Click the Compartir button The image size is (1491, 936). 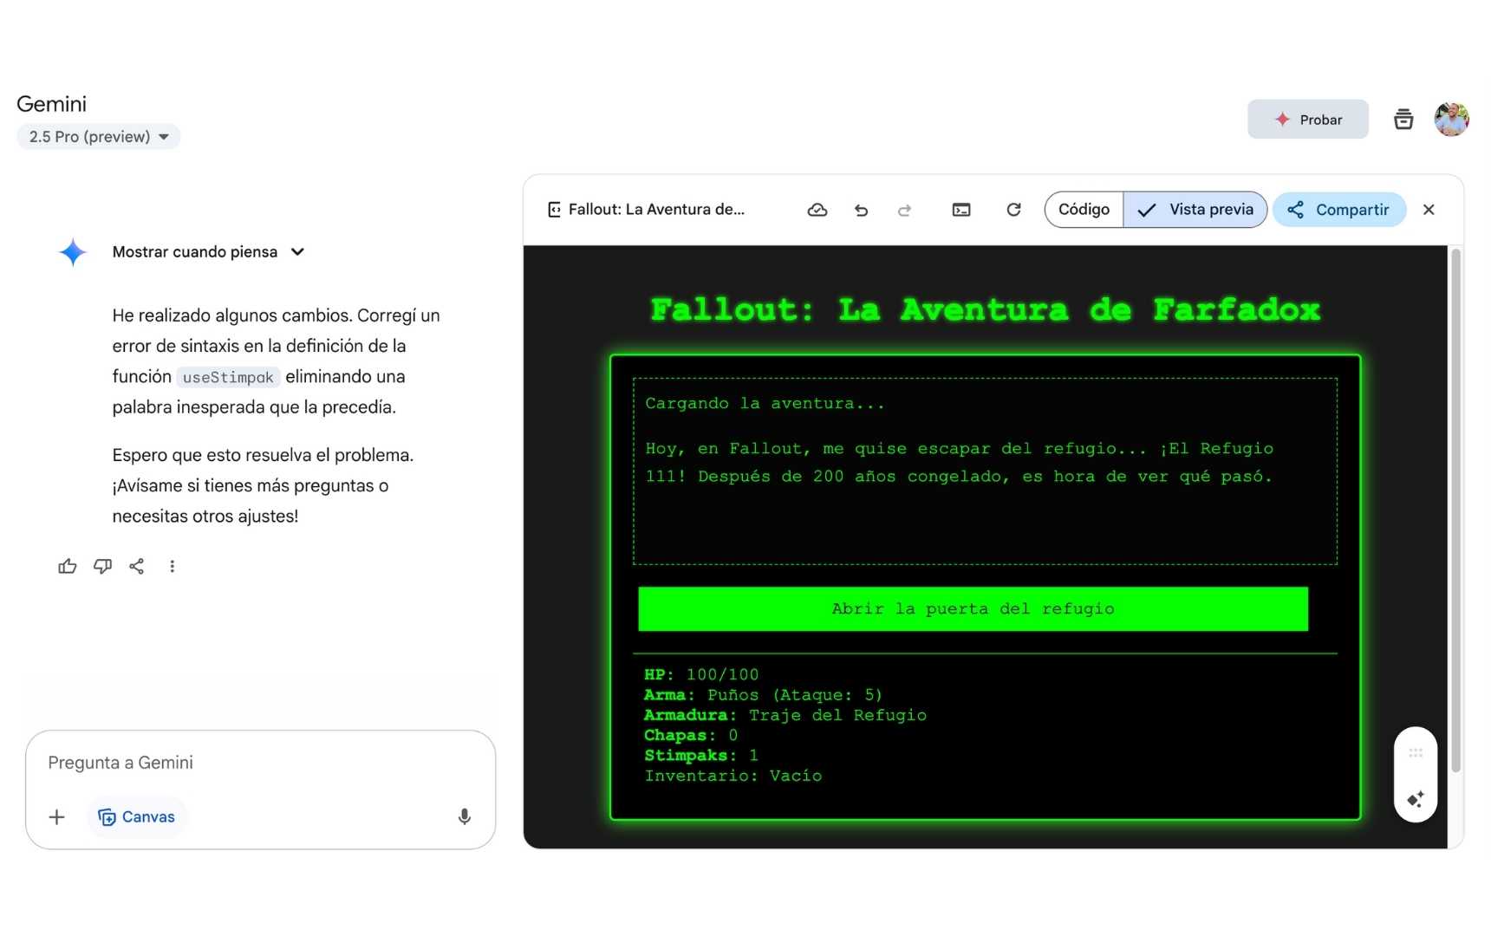click(1339, 210)
